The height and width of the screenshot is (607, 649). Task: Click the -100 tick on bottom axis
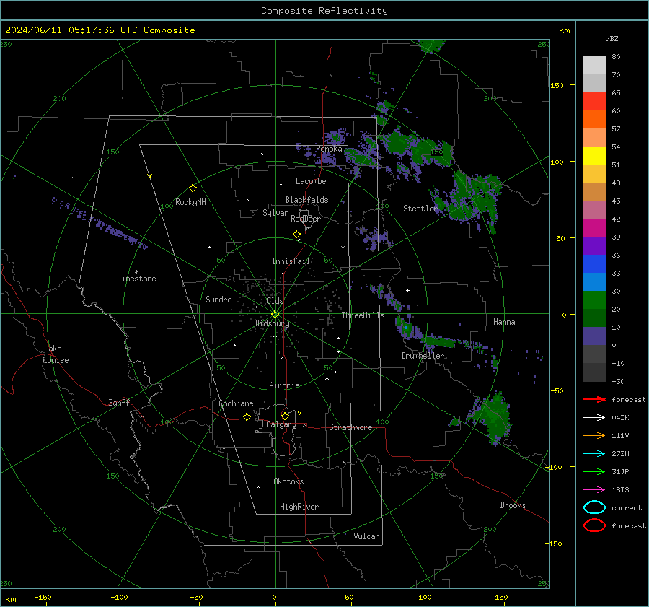119,598
